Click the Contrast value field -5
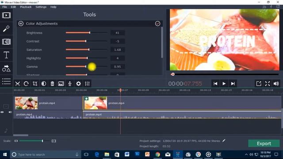This screenshot has height=159, width=283. tap(118, 41)
